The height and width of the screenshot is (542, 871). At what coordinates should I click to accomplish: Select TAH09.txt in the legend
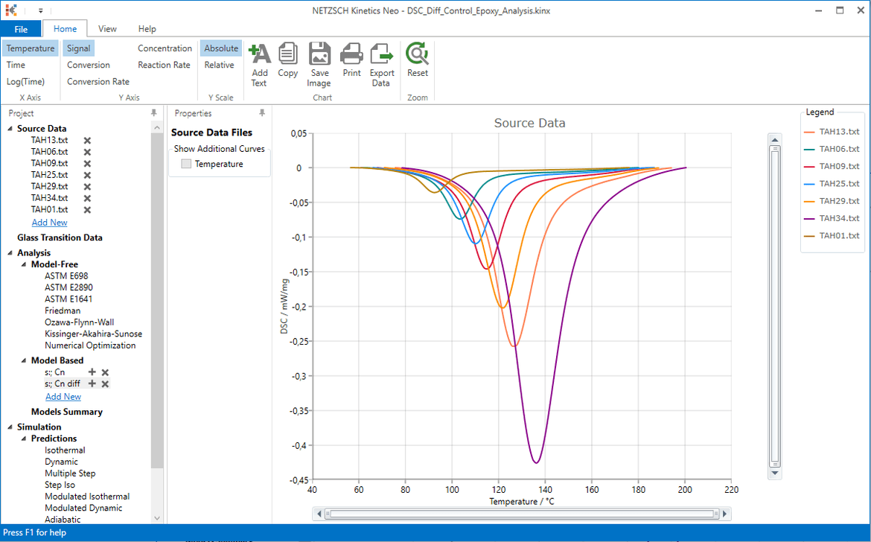pyautogui.click(x=838, y=166)
